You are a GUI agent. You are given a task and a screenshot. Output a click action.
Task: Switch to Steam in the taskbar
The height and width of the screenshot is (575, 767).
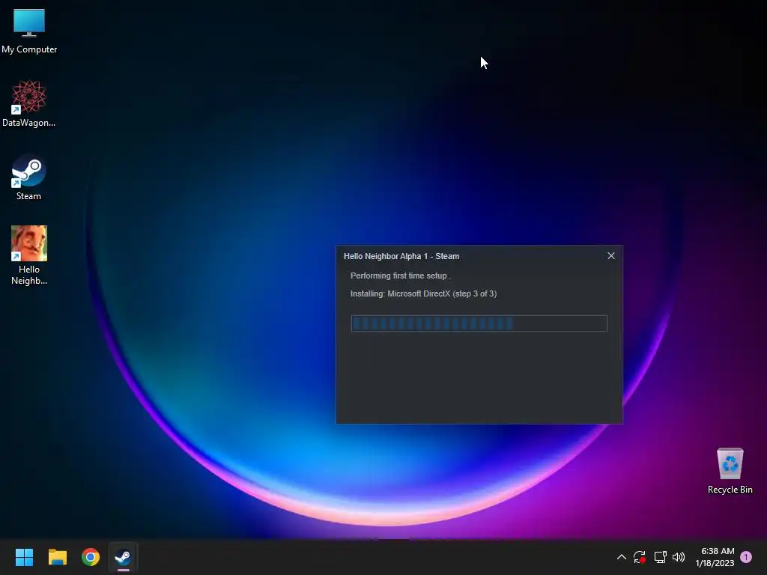[x=124, y=557]
